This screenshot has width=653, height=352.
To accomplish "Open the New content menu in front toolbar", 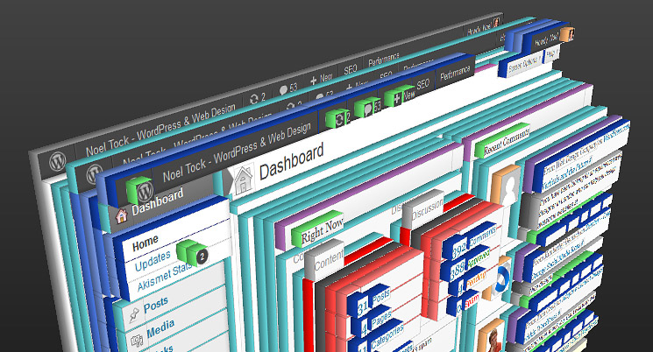I will 409,95.
